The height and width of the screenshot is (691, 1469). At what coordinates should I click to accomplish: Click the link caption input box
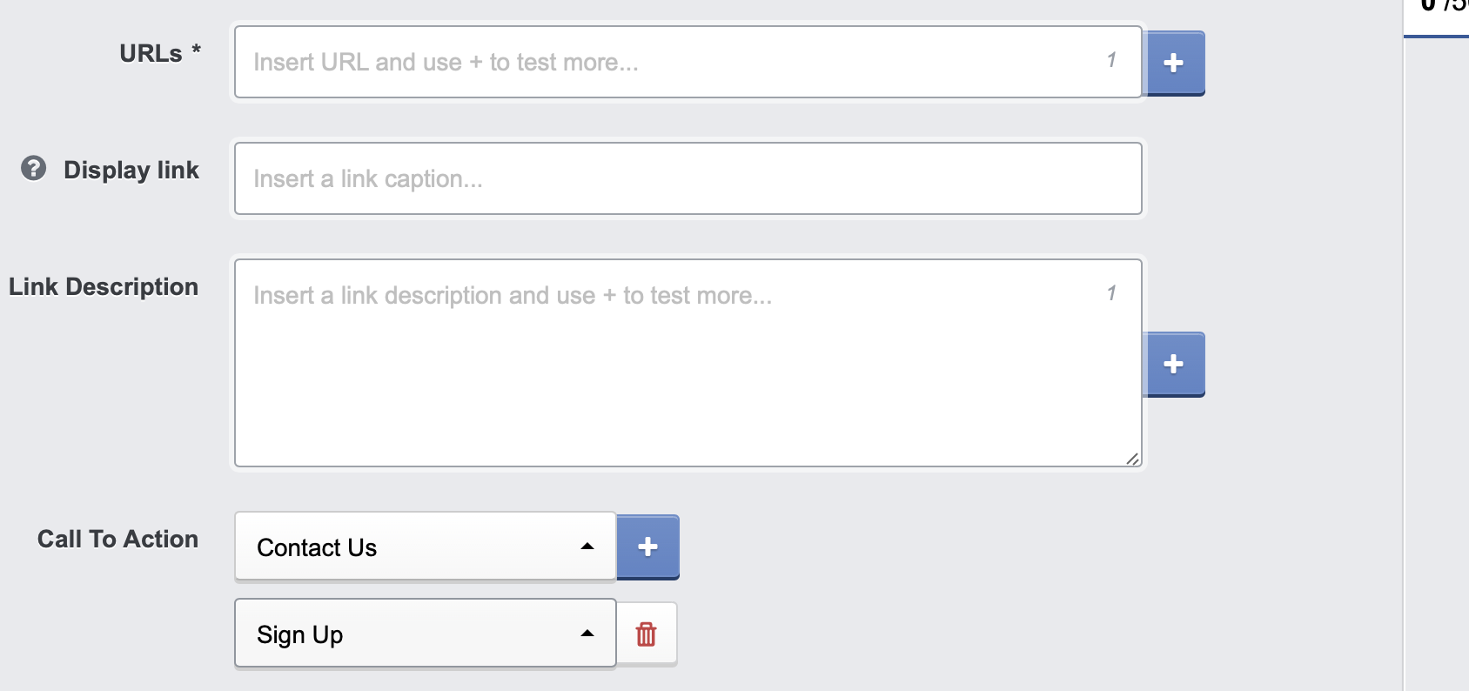tap(609, 178)
